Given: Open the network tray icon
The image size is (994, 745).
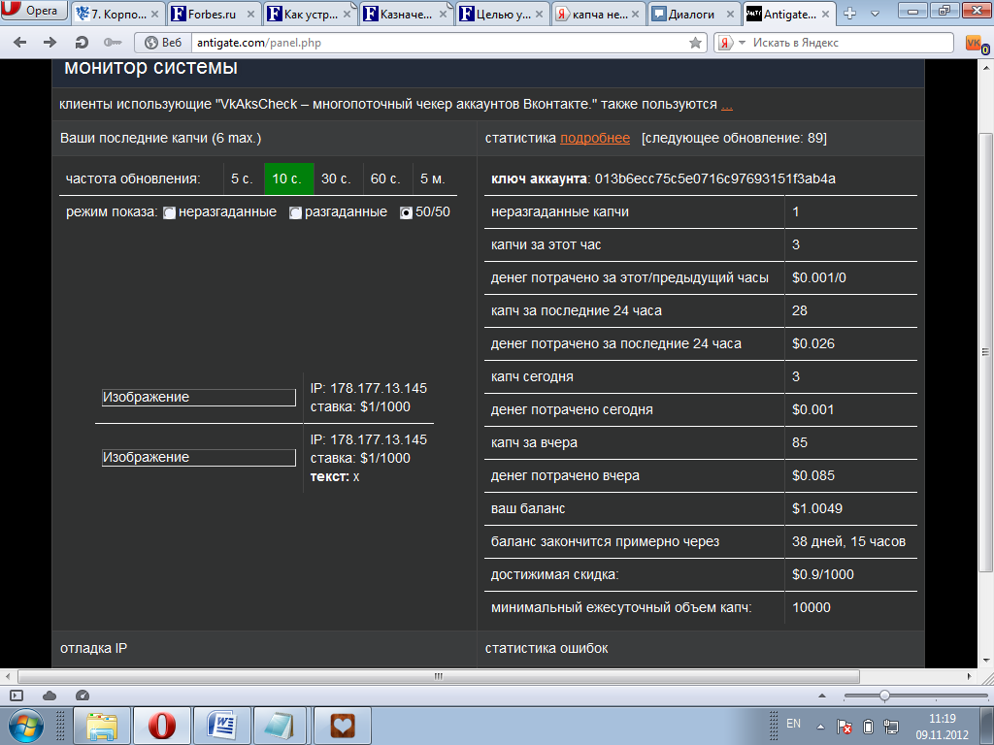Looking at the screenshot, I should 891,727.
